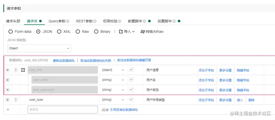Uncheck required checkbox for user_type
Viewport: 275px width, 120px height.
(x=131, y=99)
